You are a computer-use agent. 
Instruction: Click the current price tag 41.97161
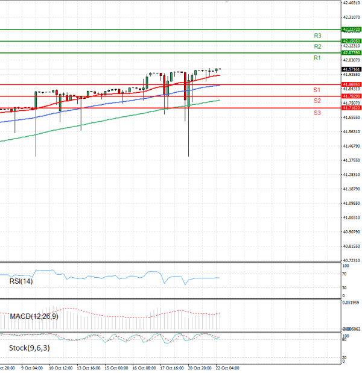click(351, 70)
